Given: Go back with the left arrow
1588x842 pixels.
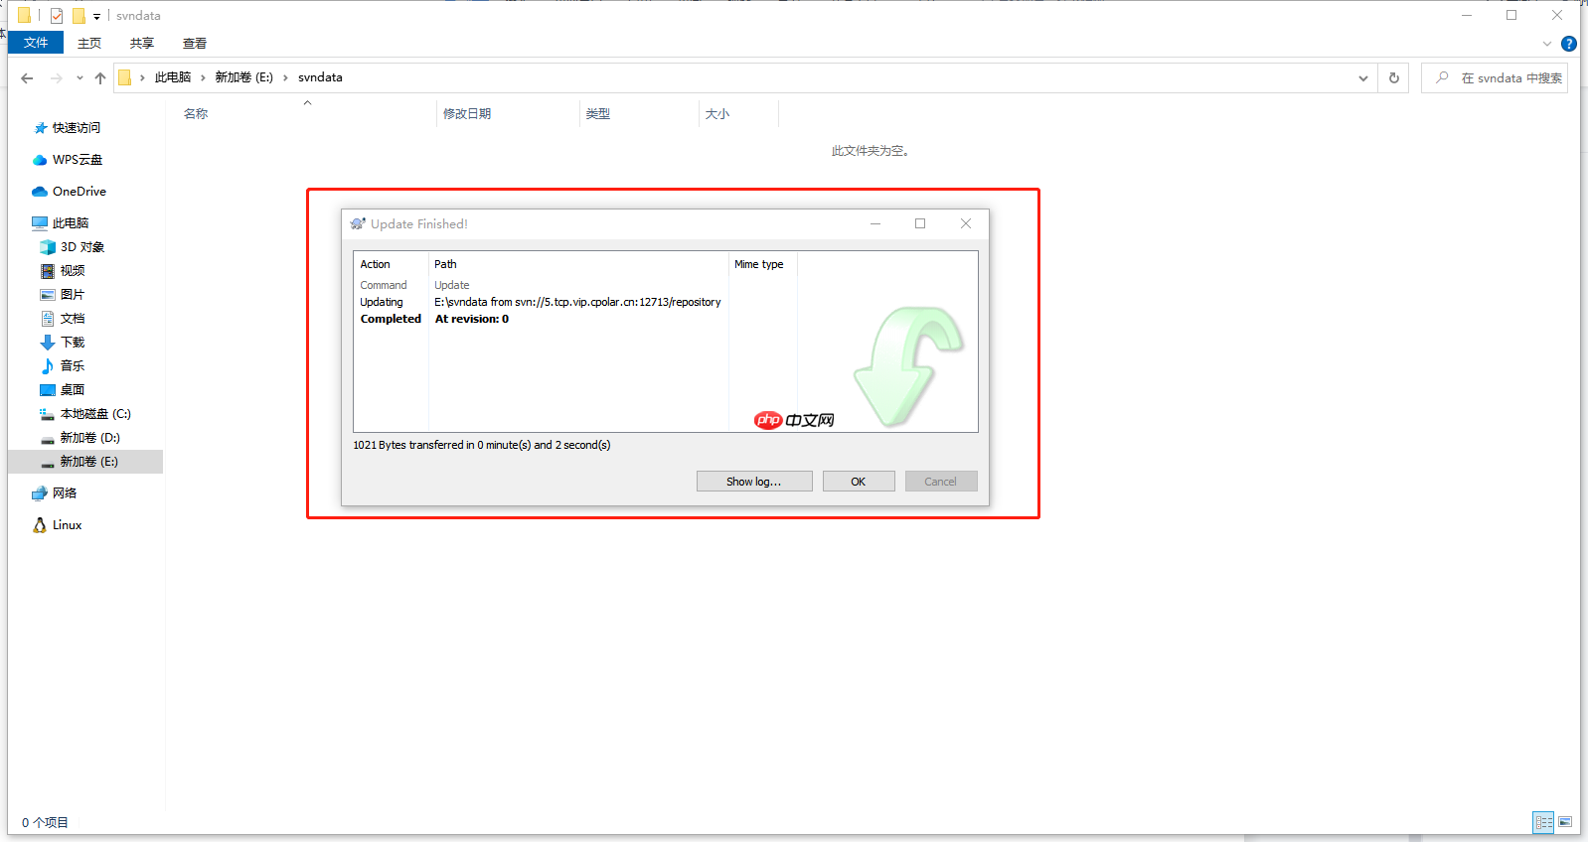Looking at the screenshot, I should coord(27,78).
